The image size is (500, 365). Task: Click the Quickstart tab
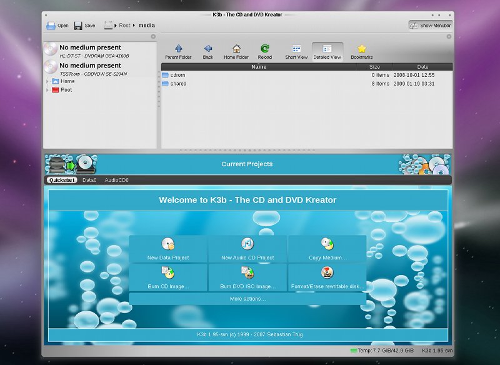pos(62,180)
